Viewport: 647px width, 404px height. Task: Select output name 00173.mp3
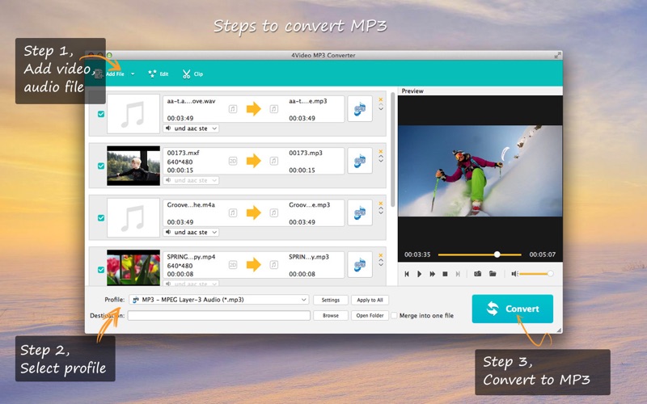coord(306,153)
